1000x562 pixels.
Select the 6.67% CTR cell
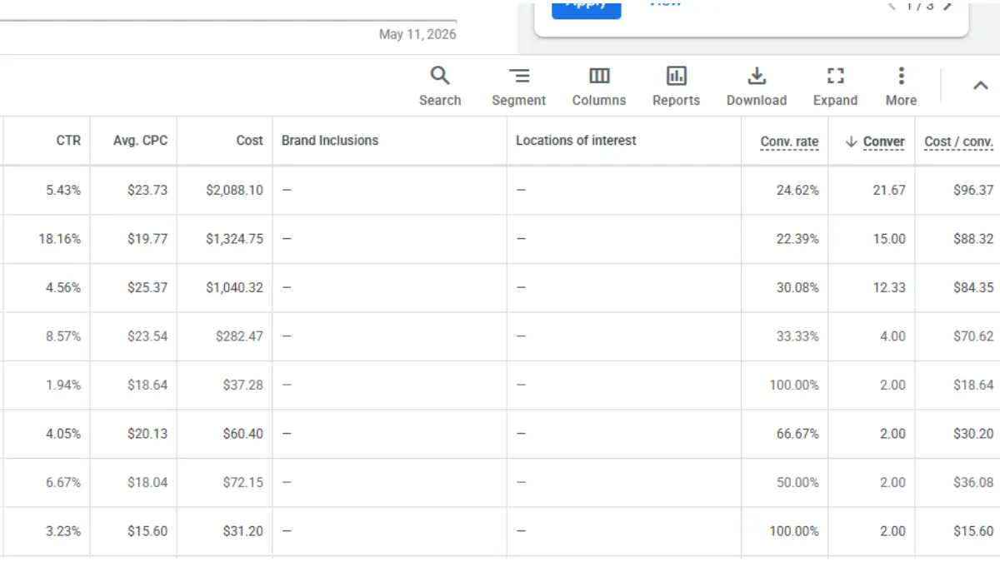(x=63, y=482)
